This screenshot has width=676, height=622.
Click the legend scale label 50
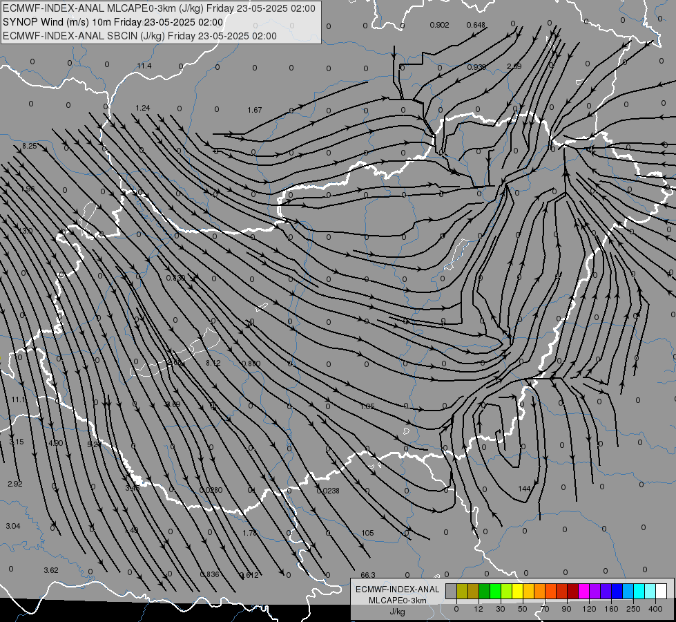522,609
